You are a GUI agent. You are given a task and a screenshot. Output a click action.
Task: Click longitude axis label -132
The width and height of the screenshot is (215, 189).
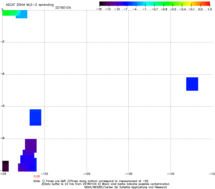[45, 174]
